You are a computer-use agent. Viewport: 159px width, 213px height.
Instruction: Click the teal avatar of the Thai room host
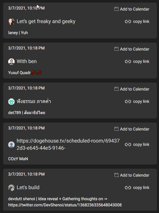(11, 102)
